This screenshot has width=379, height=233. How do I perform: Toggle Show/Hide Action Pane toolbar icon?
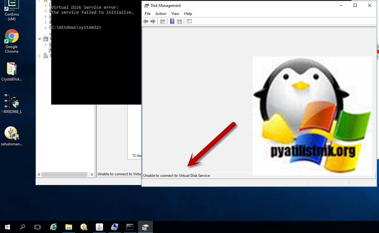(179, 22)
